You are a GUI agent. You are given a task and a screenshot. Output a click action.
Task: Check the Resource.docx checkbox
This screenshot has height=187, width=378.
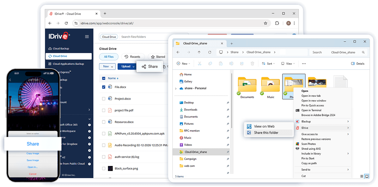104,122
